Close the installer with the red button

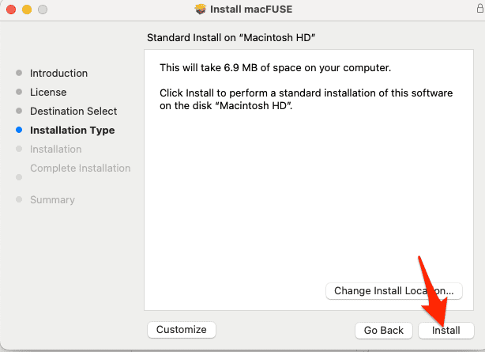tap(10, 10)
